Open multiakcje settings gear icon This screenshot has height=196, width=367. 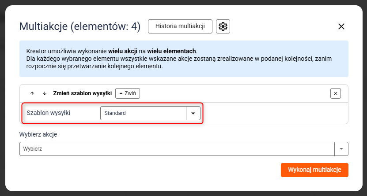point(223,26)
